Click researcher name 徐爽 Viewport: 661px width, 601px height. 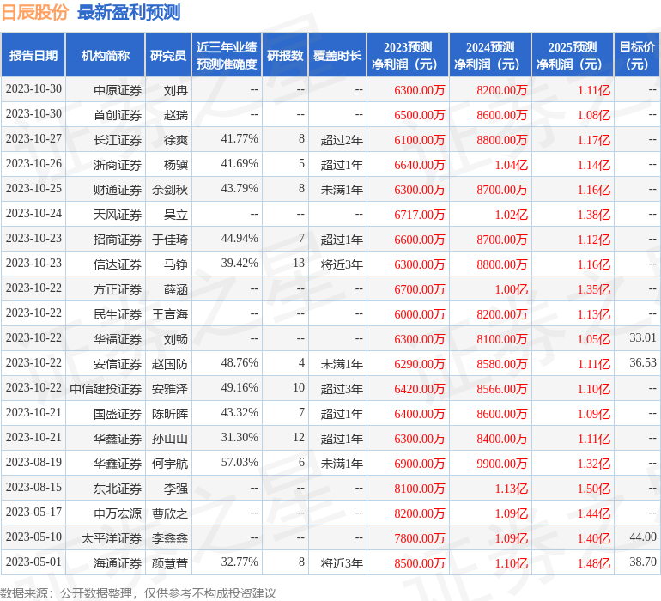pyautogui.click(x=176, y=140)
